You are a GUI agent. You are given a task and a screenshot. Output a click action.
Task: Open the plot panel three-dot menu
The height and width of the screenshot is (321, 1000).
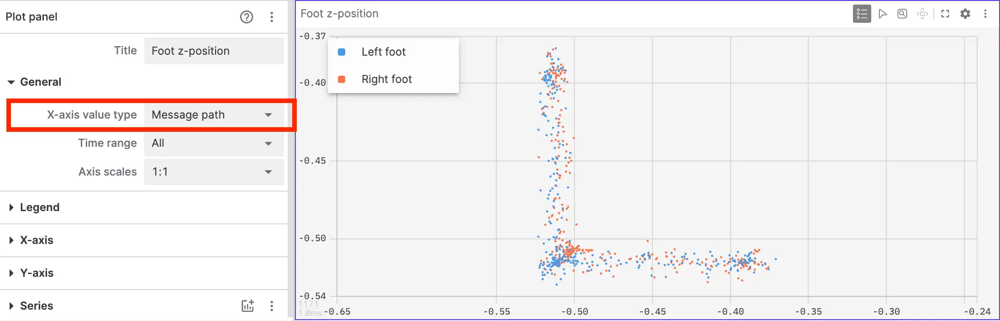985,14
